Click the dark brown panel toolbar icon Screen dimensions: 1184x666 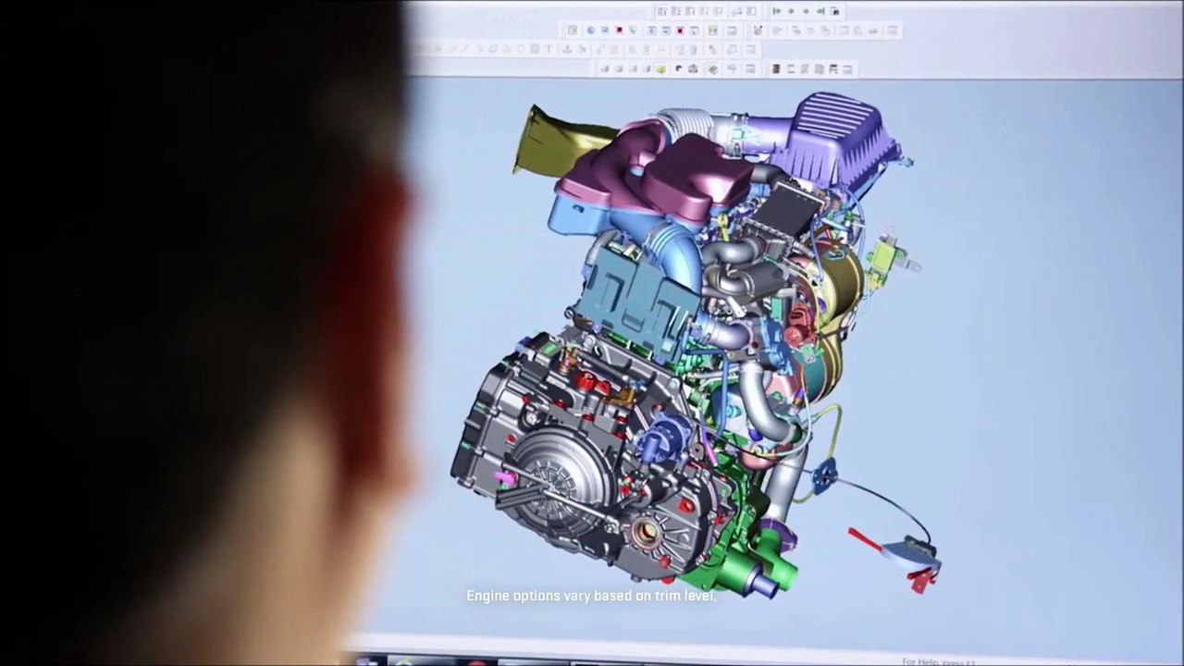[776, 68]
